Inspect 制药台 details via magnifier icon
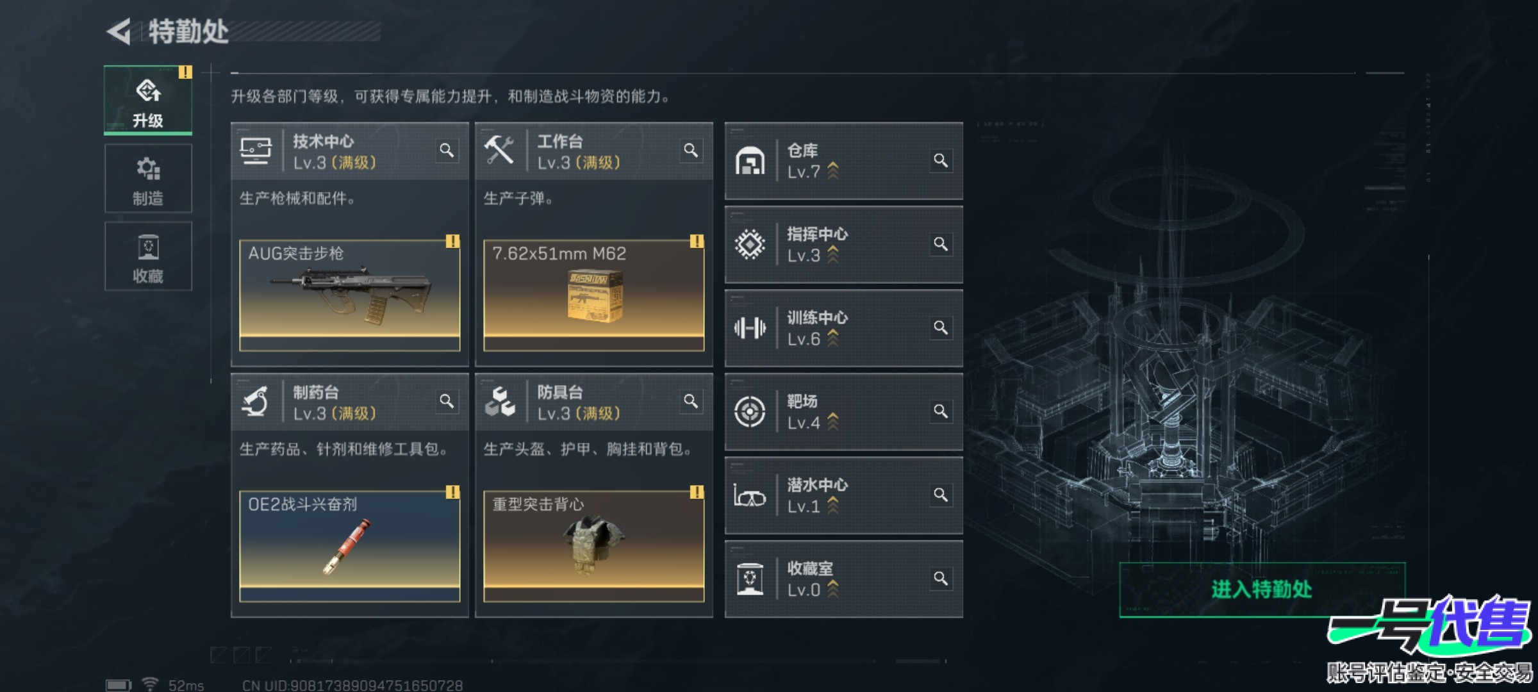 pos(447,401)
